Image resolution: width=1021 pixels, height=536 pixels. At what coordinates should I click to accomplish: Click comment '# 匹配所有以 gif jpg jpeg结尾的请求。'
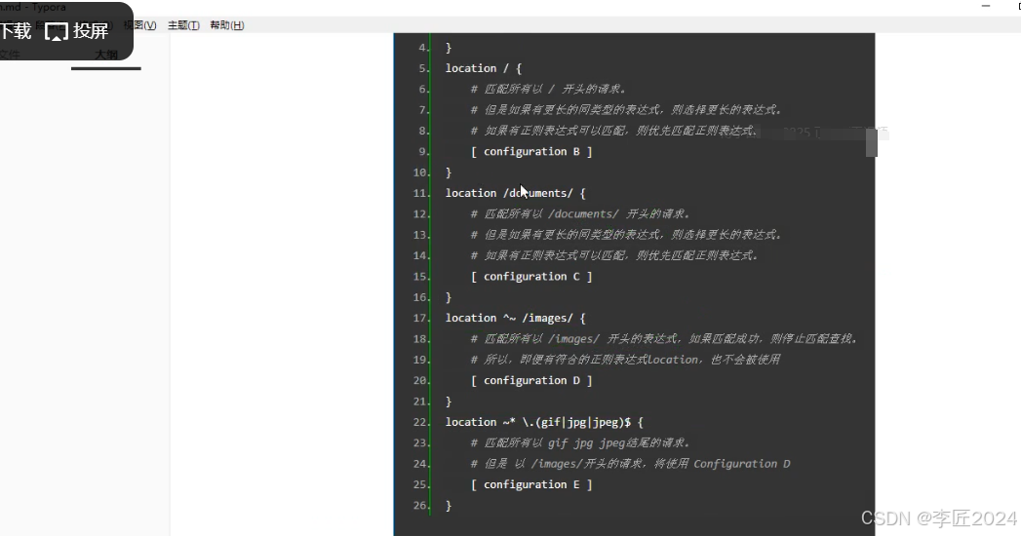(579, 443)
